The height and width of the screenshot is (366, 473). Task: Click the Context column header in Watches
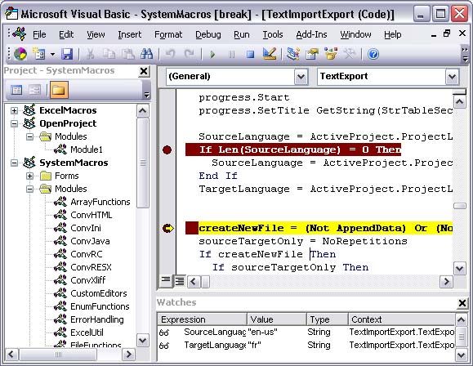pyautogui.click(x=402, y=319)
